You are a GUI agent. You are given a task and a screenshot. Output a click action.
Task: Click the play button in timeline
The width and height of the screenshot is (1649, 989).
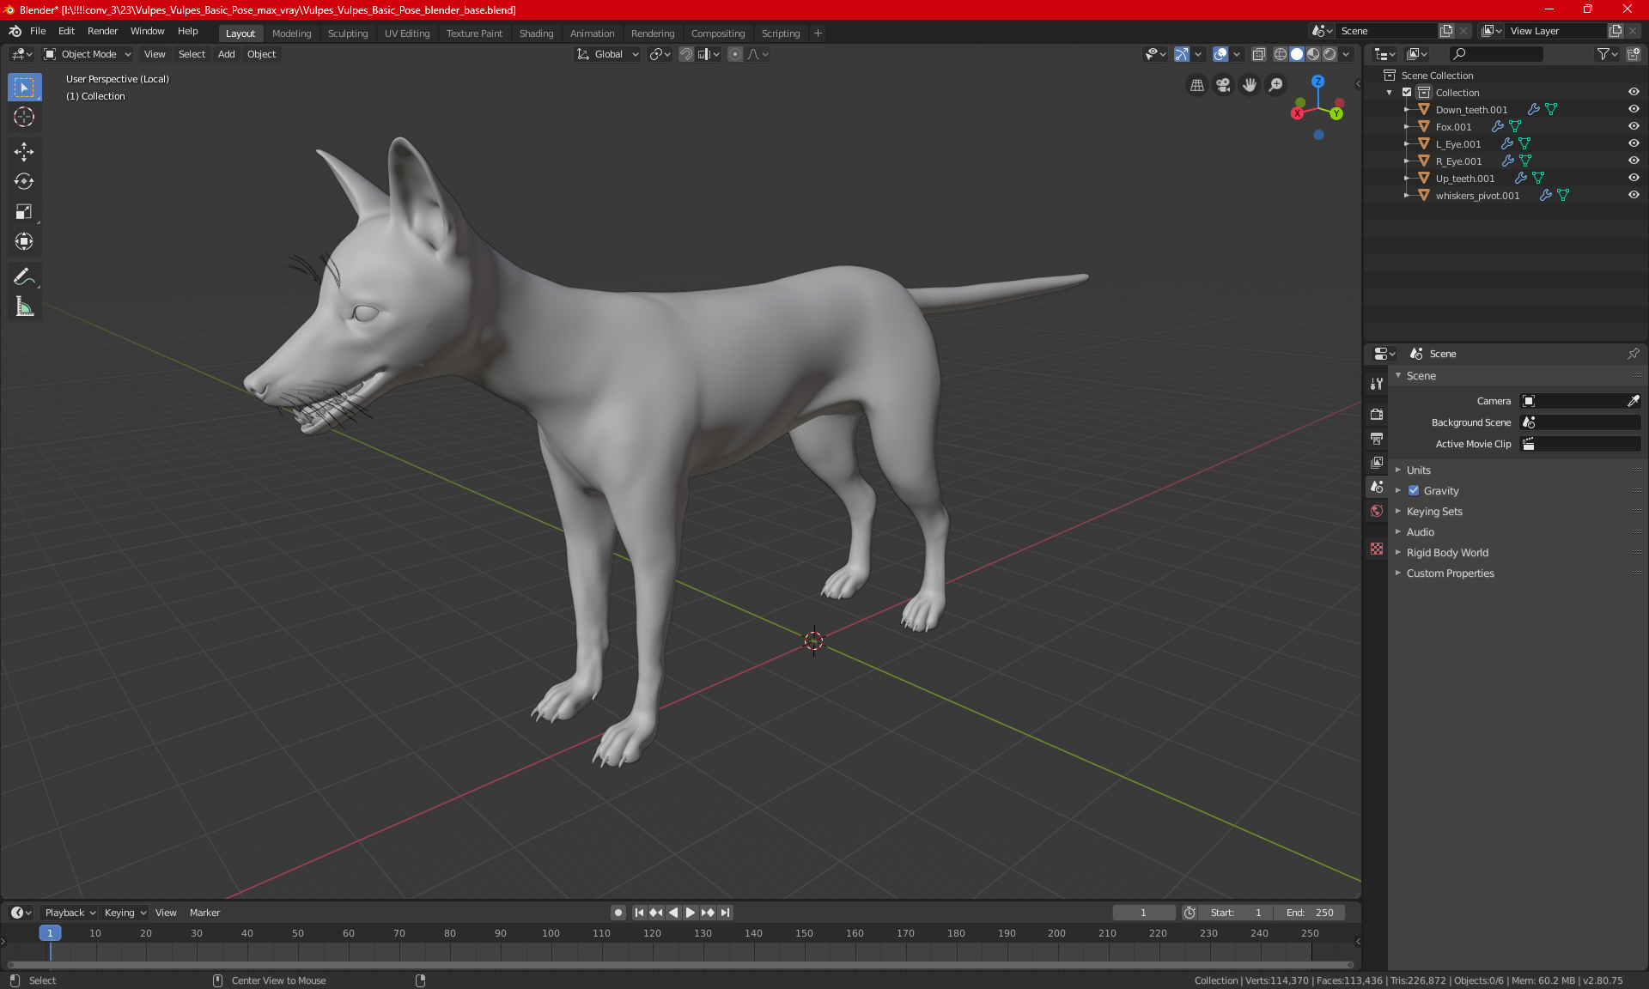coord(689,911)
